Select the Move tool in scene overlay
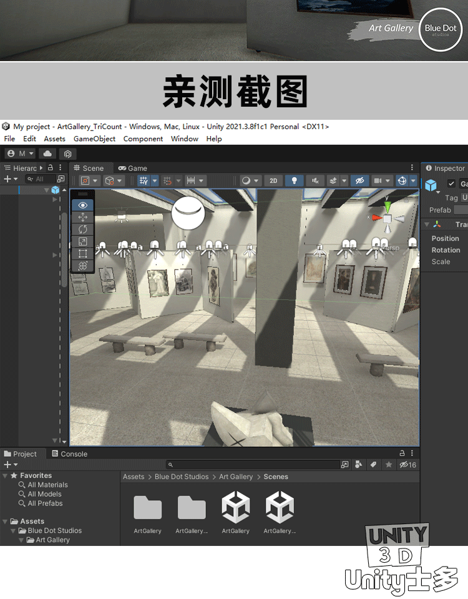468x599 pixels. tap(83, 217)
